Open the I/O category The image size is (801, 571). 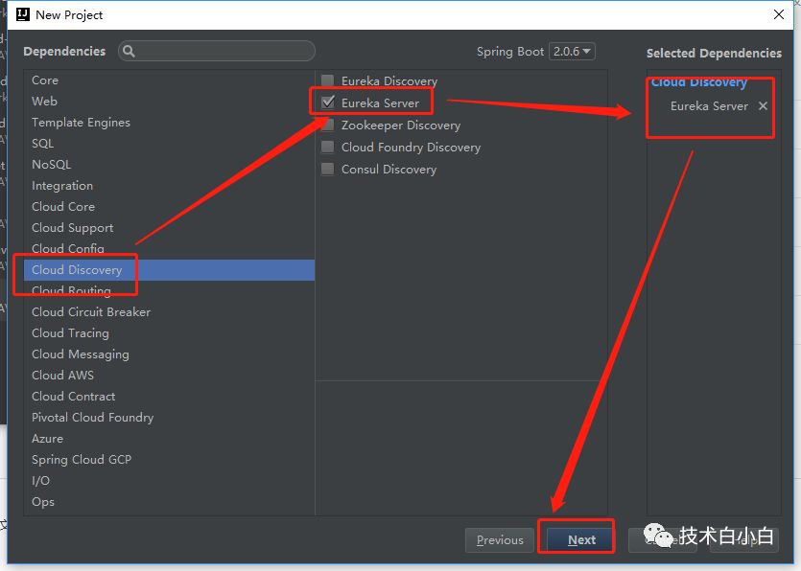pyautogui.click(x=169, y=481)
